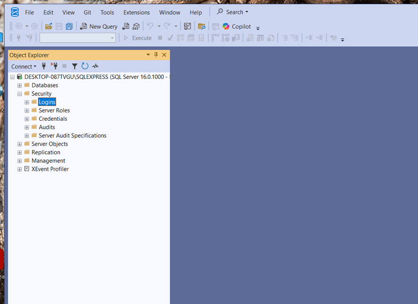This screenshot has height=304, width=418.
Task: Click the Database Engine Query icon
Action: (x=126, y=26)
